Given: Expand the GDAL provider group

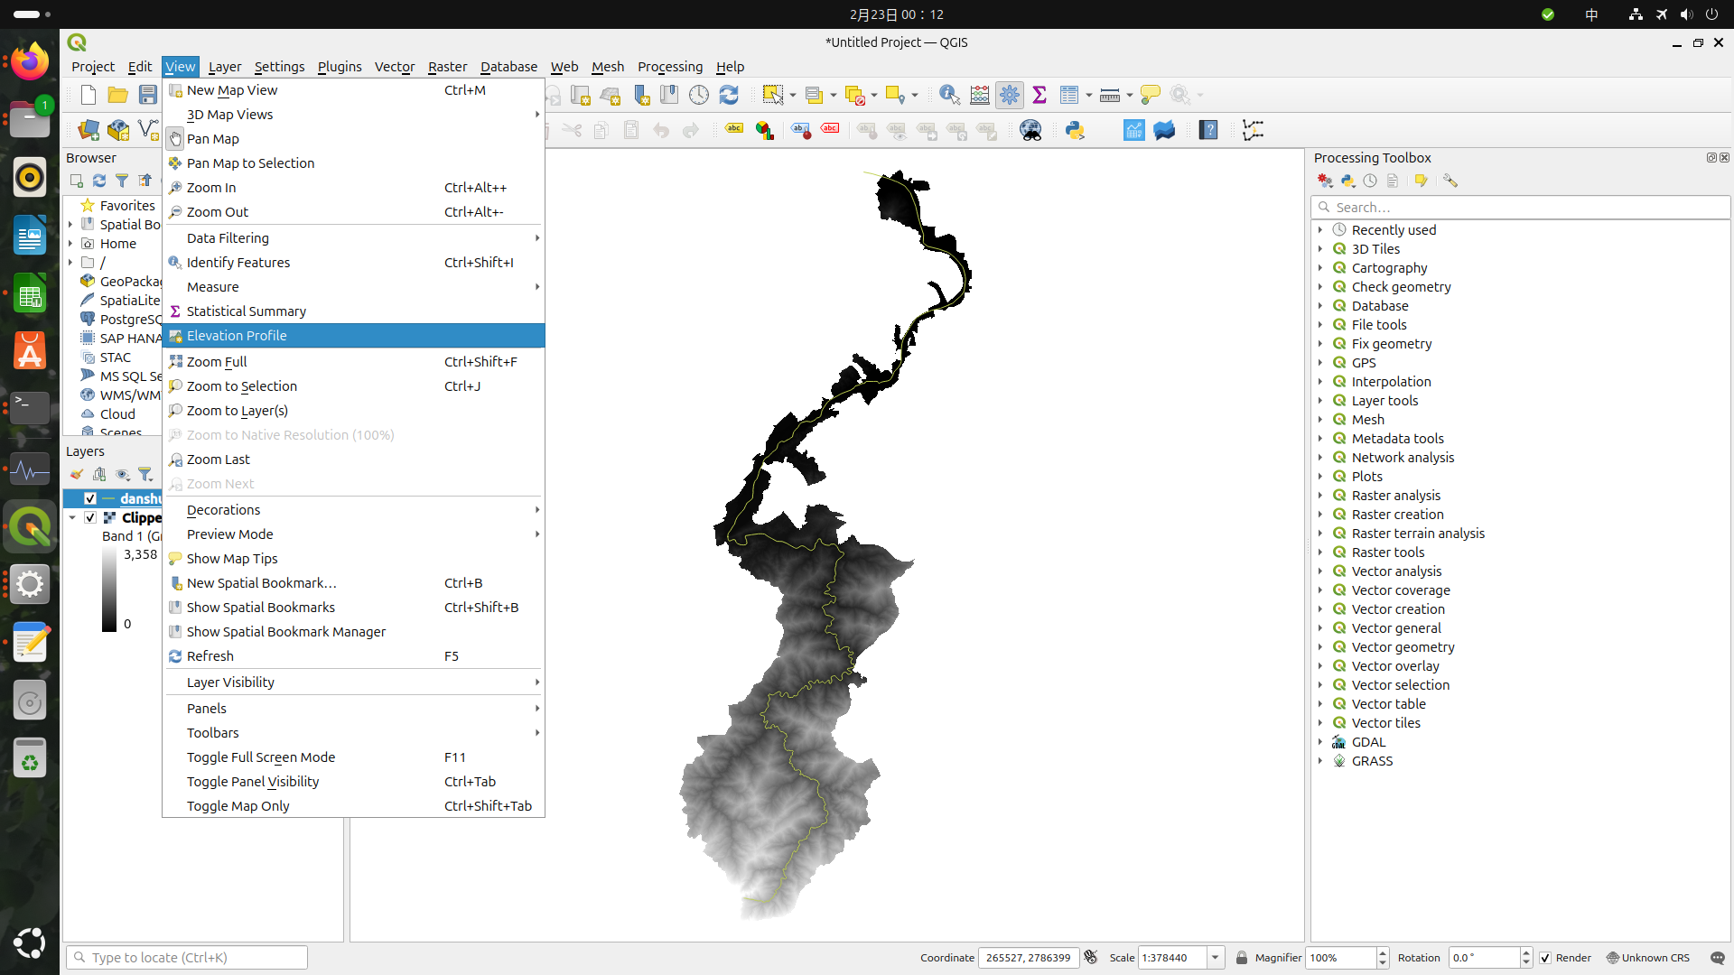Looking at the screenshot, I should pos(1320,742).
